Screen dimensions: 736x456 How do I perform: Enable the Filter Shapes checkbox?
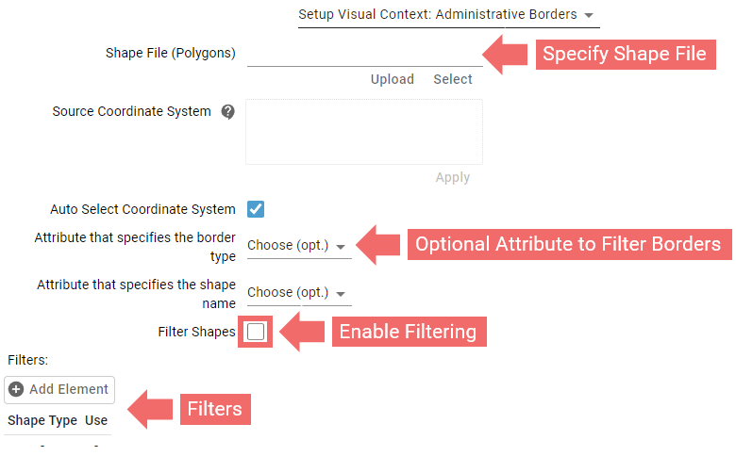(256, 332)
